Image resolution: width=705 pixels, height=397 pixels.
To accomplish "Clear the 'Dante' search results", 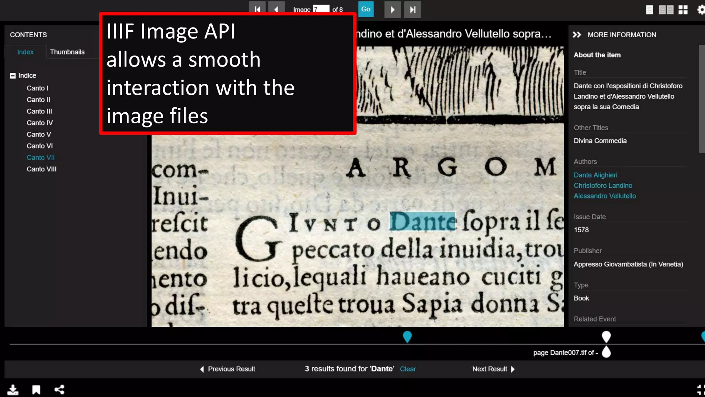I will click(x=408, y=369).
